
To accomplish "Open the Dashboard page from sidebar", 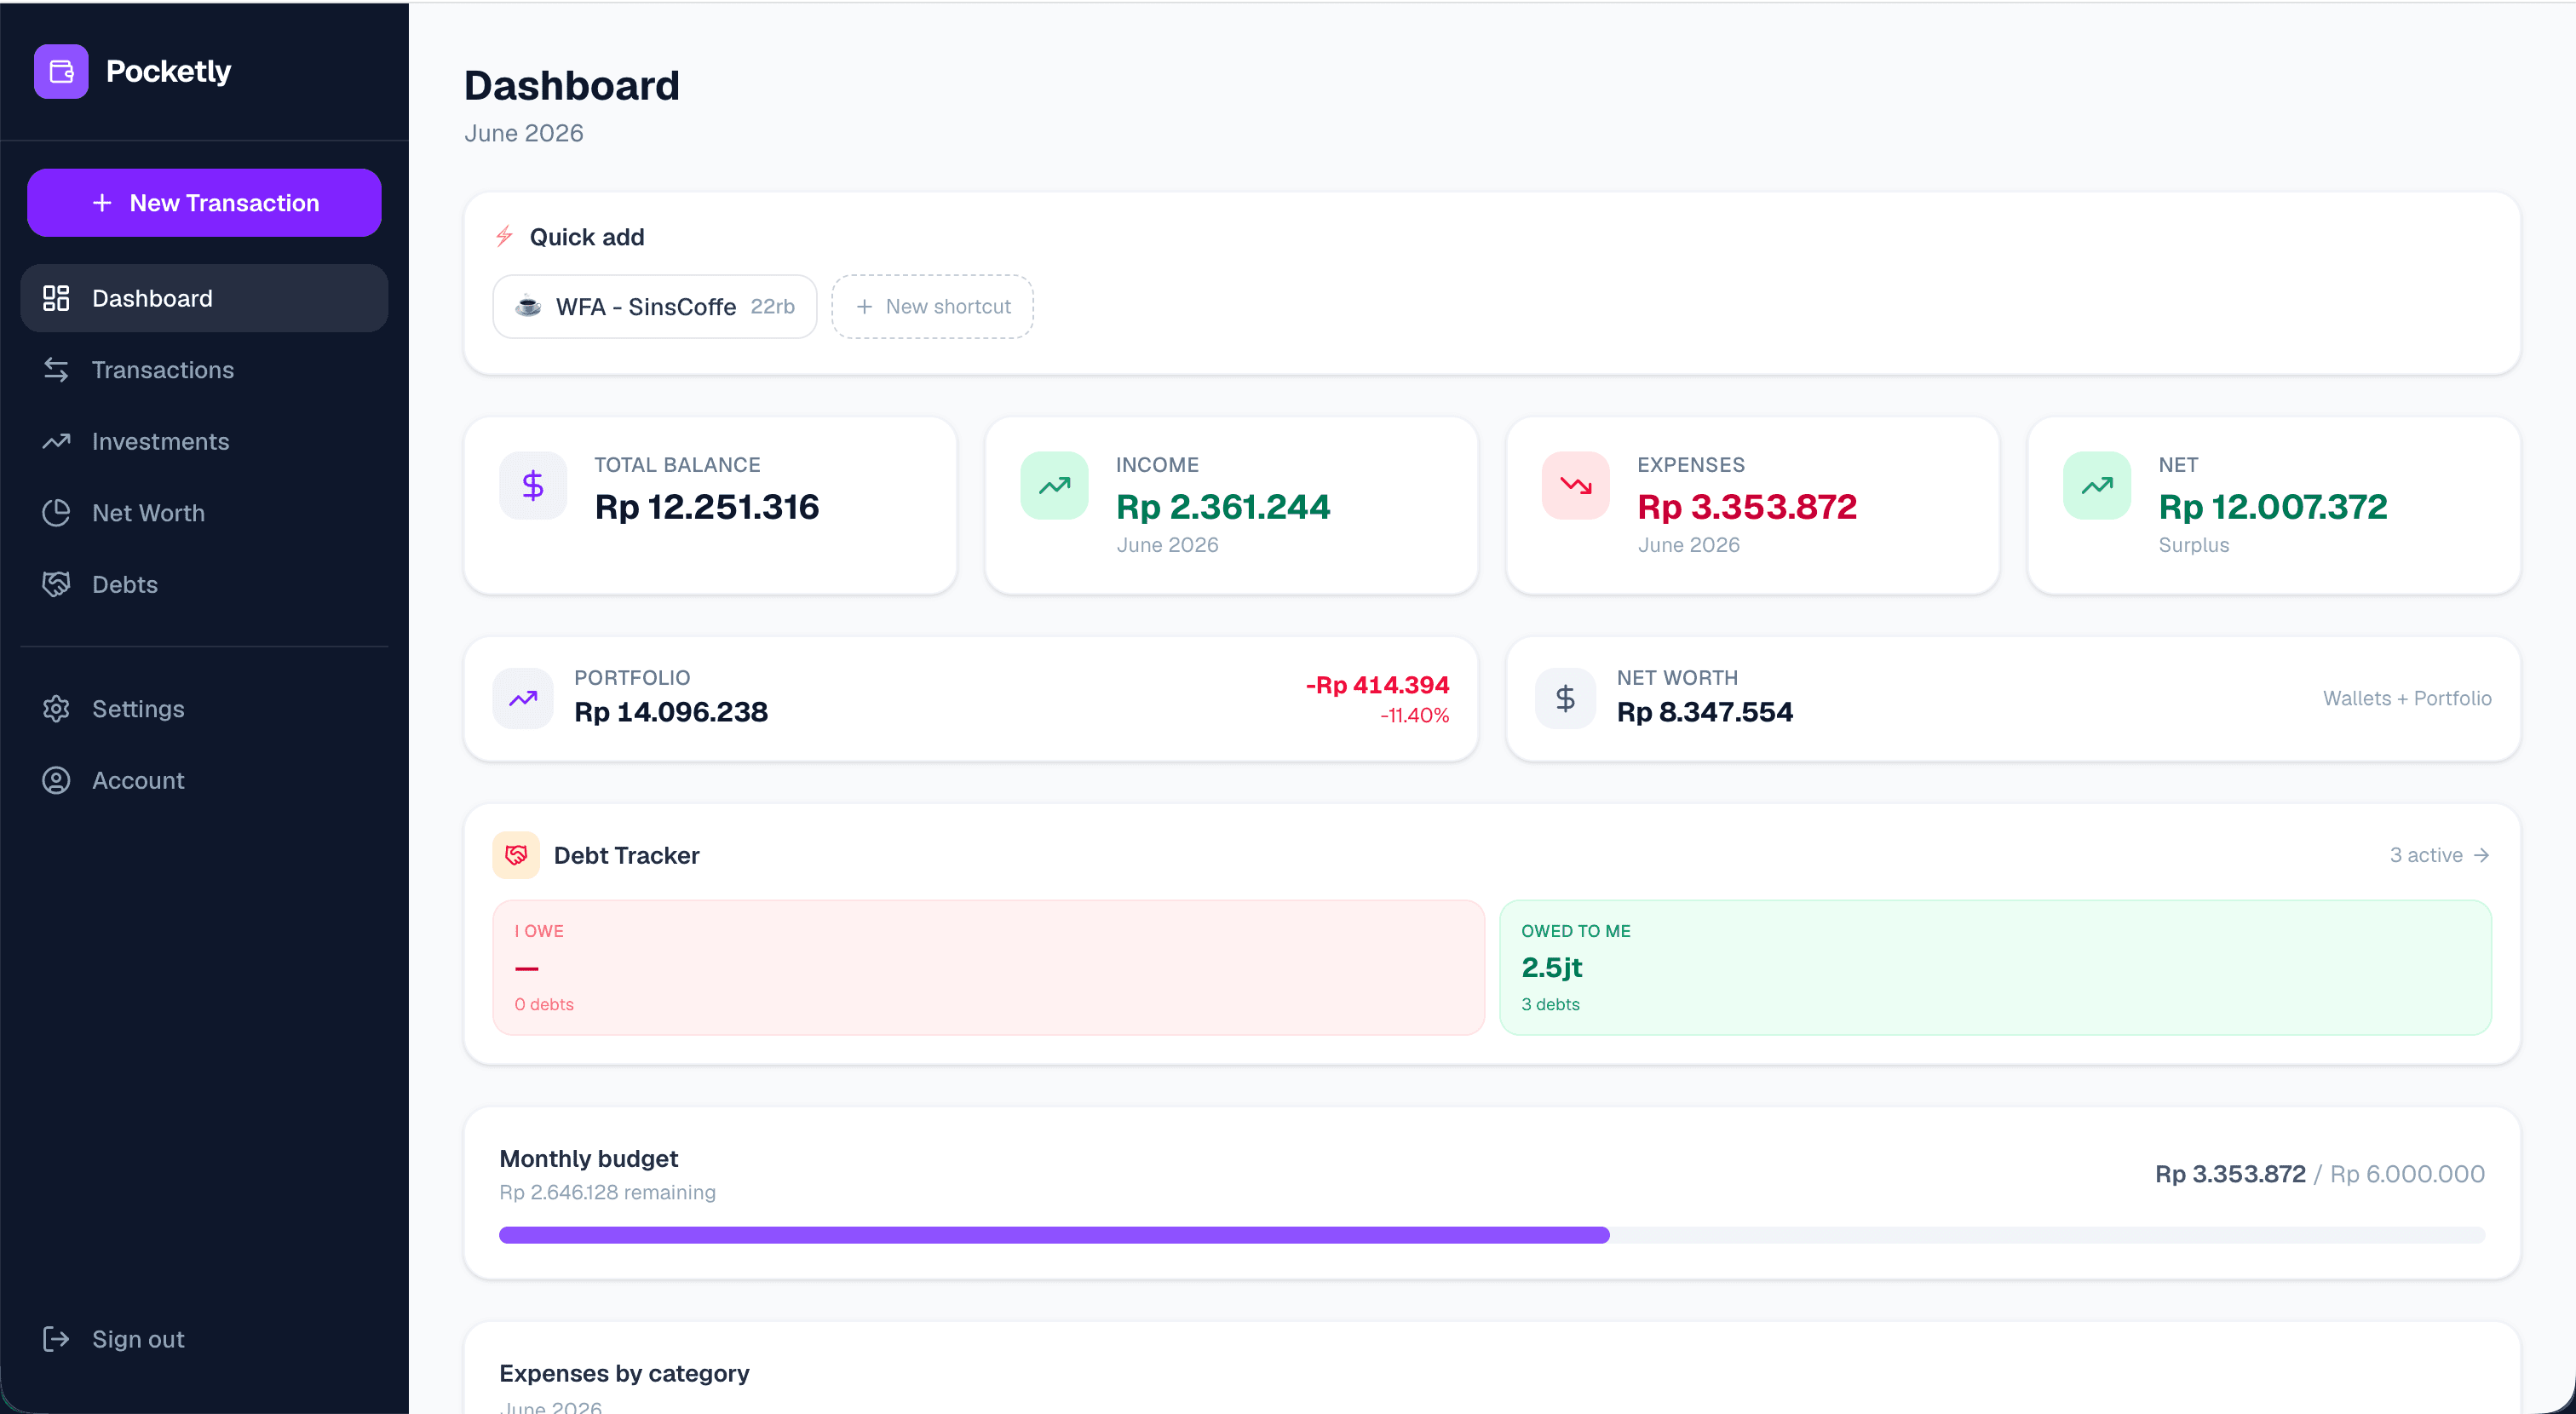I will coord(204,298).
